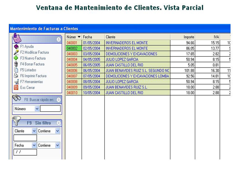Open the Contiene dropdown beside Fecha
Image resolution: width=237 pixels, height=170 pixels.
click(57, 145)
